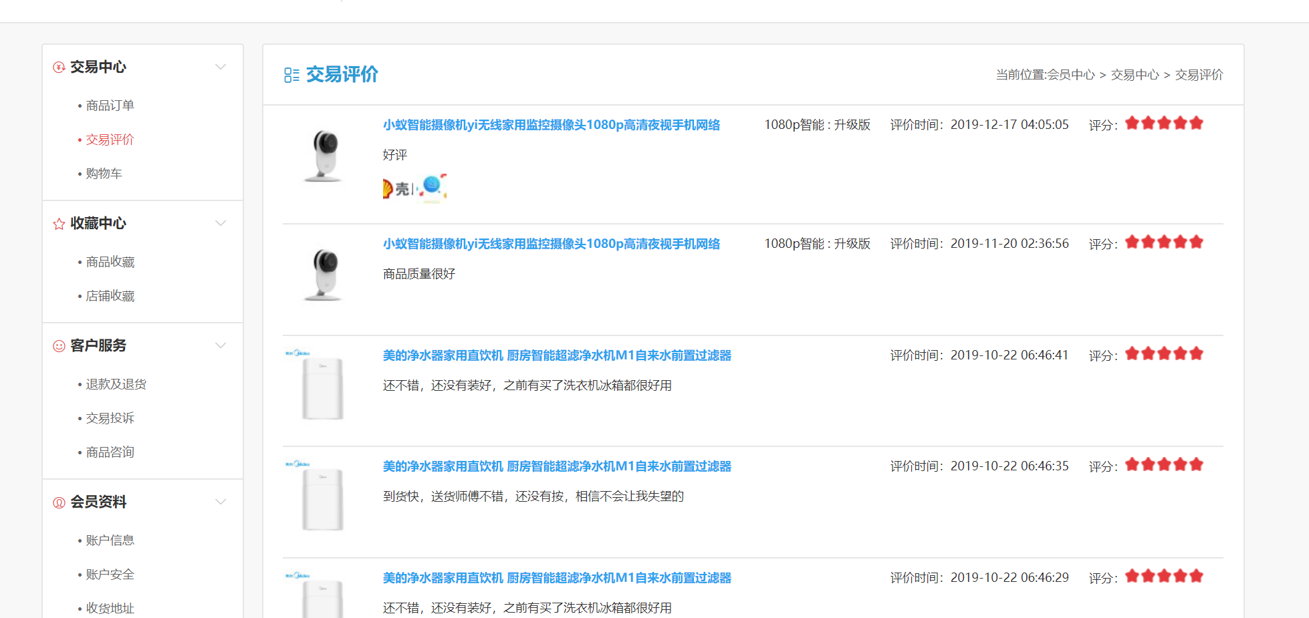Collapse the 收藏中心 section chevron
The image size is (1309, 618).
coord(221,223)
